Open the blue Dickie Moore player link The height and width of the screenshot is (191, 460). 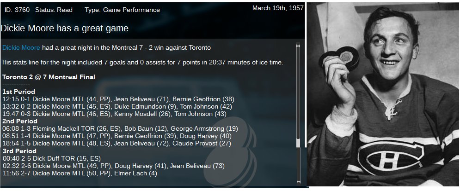pos(21,47)
